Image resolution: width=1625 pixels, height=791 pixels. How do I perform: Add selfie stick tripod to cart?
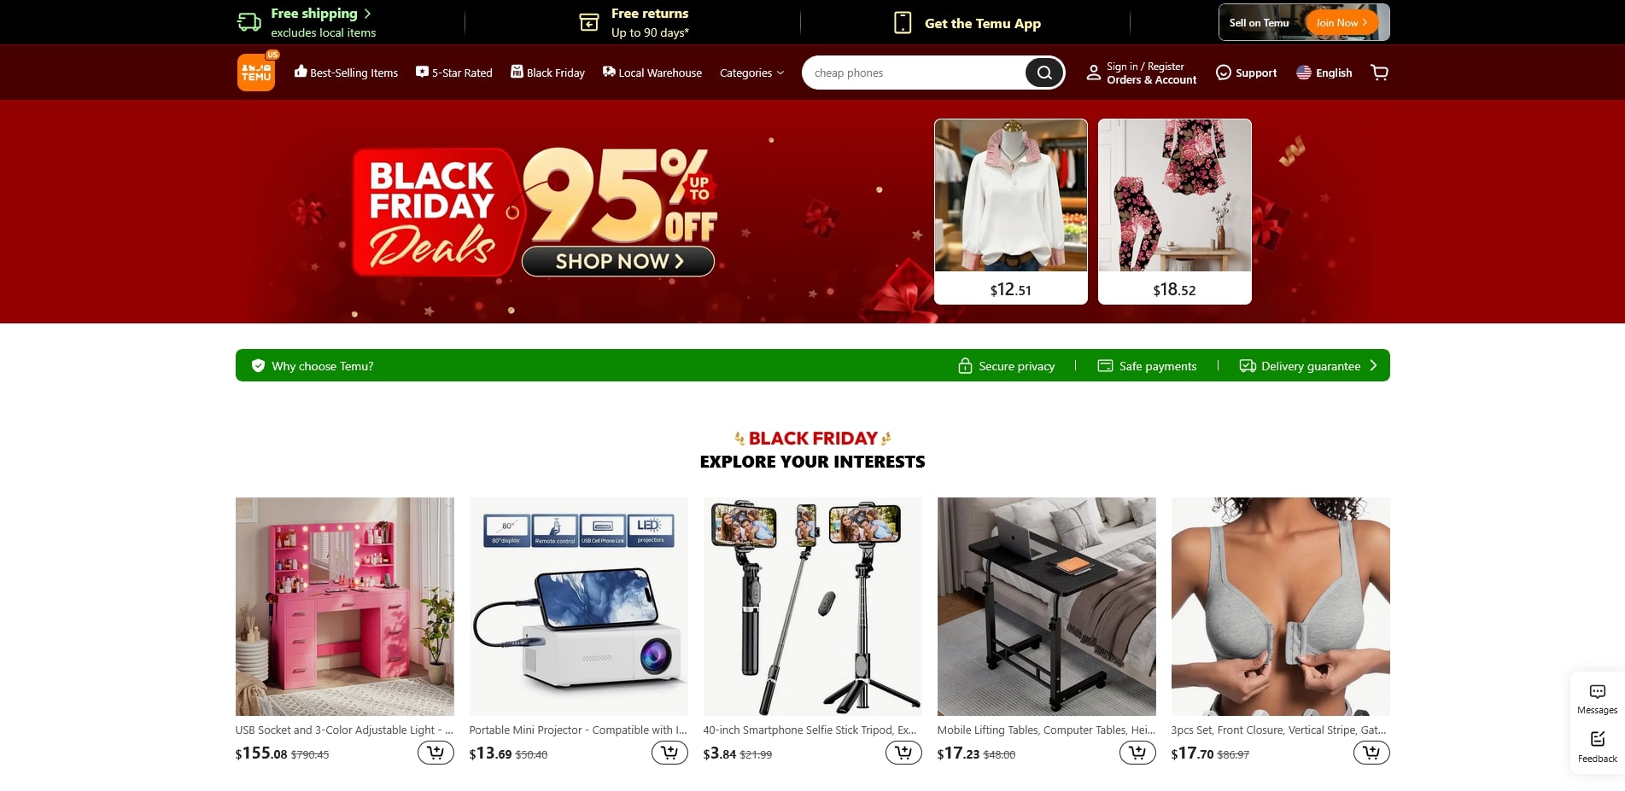click(x=903, y=753)
